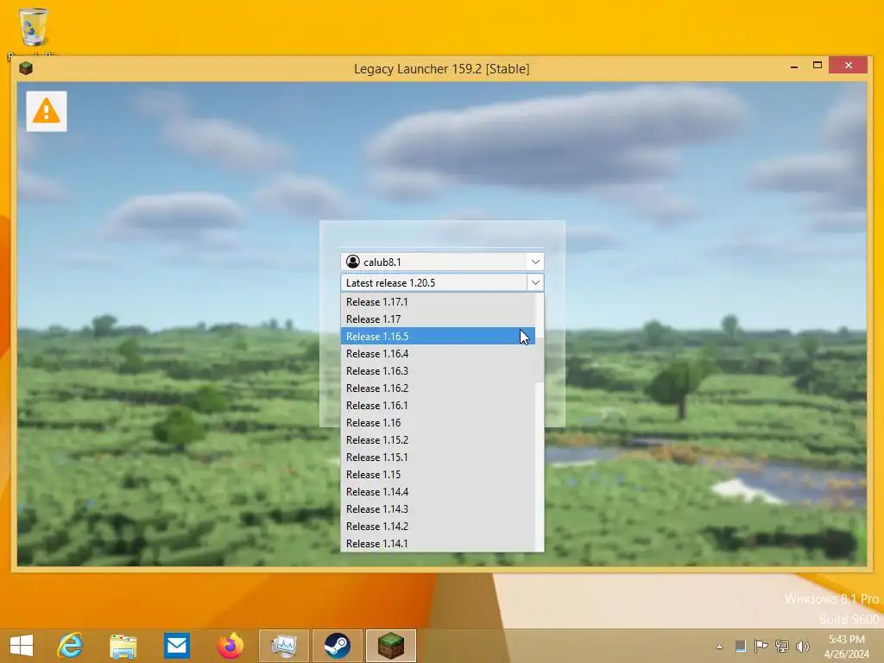Open the volume speaker tray icon

click(803, 646)
